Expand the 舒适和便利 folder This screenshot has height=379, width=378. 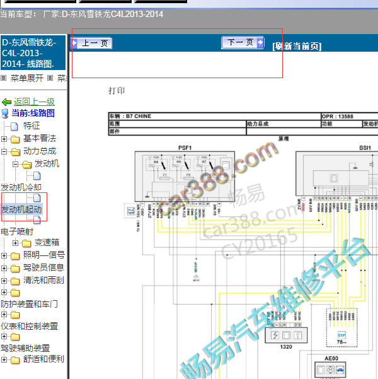(x=4, y=359)
